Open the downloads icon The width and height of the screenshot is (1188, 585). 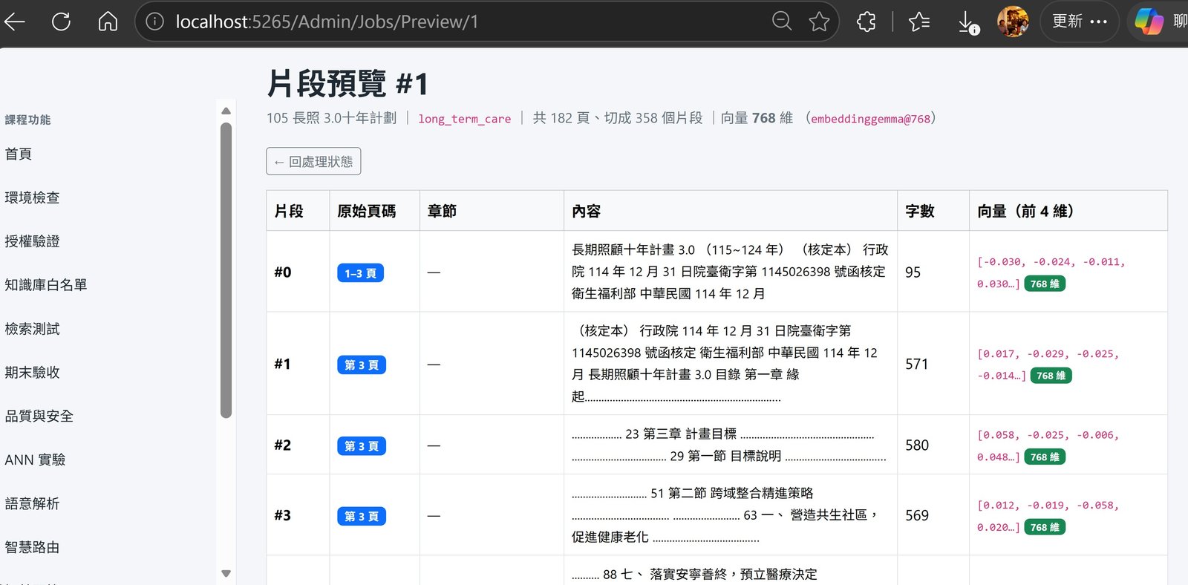(x=967, y=22)
